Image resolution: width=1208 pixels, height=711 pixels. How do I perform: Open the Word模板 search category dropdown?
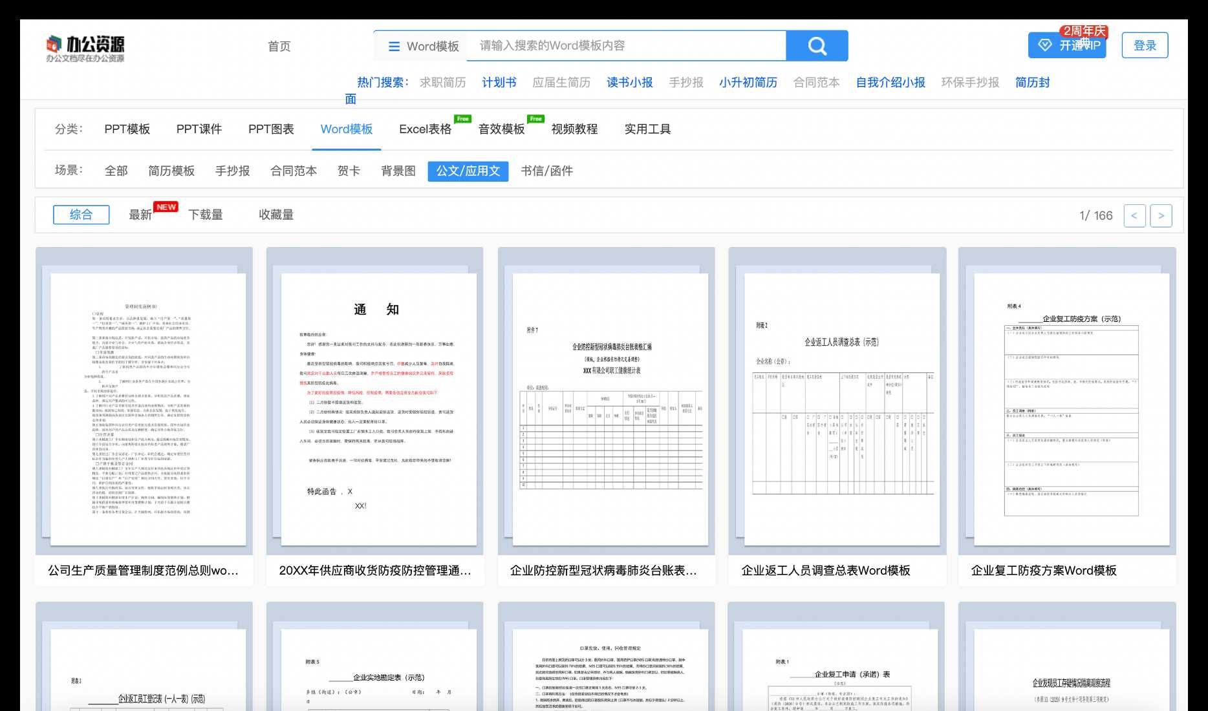coord(423,47)
